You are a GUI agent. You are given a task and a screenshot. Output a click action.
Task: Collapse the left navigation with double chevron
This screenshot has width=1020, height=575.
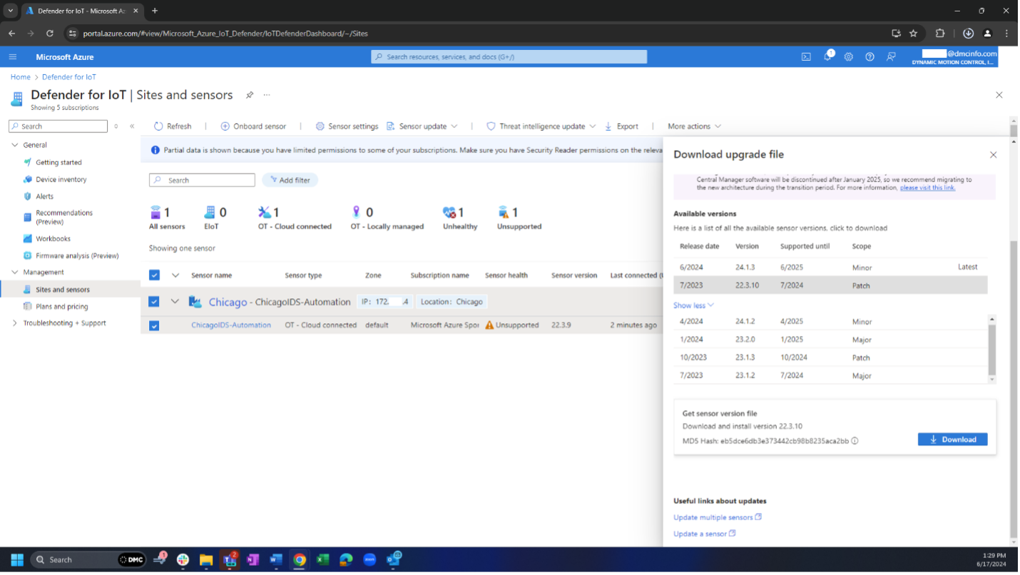point(132,126)
